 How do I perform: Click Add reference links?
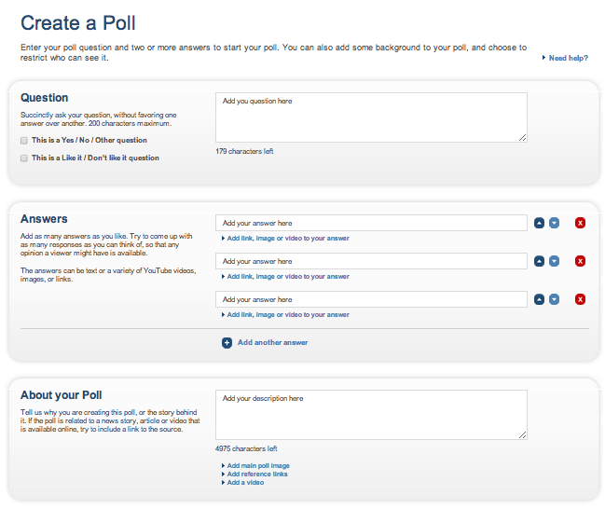(x=256, y=474)
